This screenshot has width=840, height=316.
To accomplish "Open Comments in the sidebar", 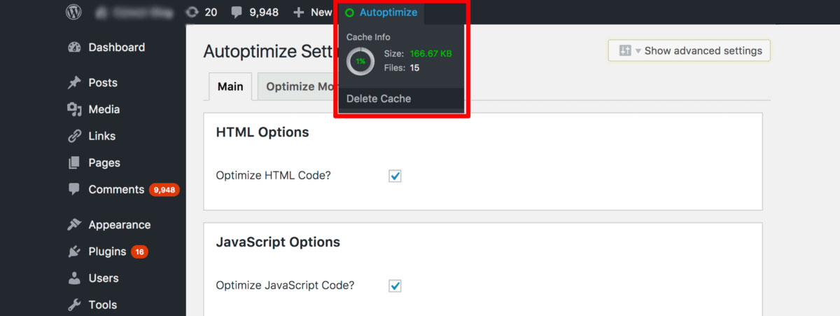I will (x=116, y=189).
